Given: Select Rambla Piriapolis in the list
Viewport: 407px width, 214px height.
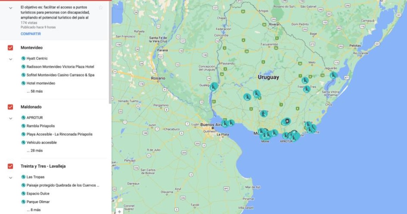Looking at the screenshot, I should click(41, 126).
